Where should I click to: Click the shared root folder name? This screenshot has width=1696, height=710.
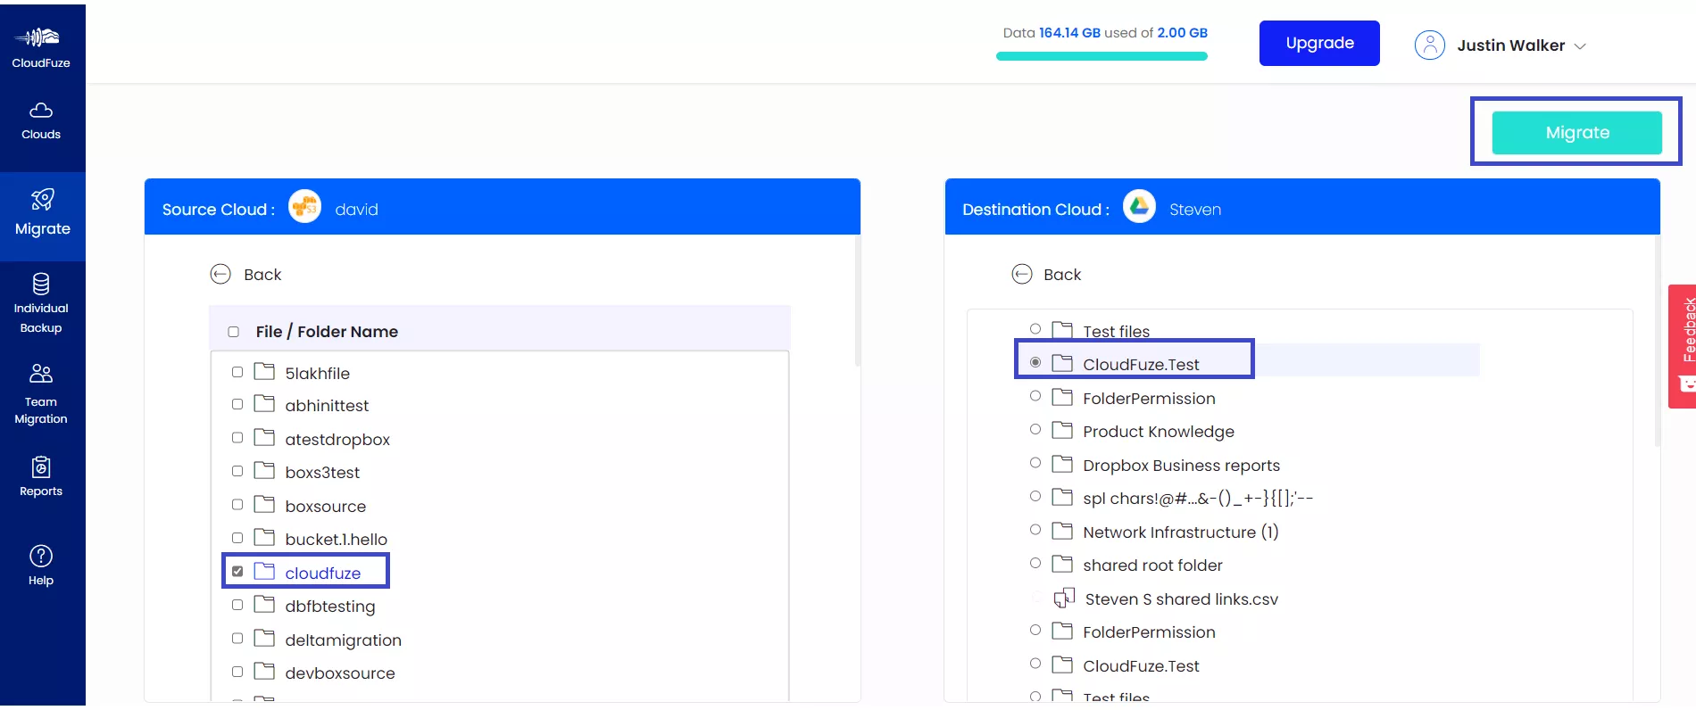pos(1152,566)
